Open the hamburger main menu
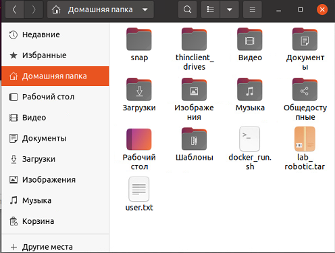335x253 pixels. click(253, 9)
